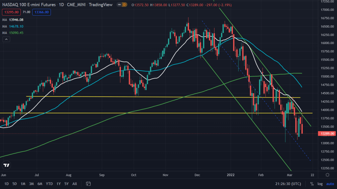Open chart settings gear icon
This screenshot has width=337, height=189.
(x=327, y=175)
